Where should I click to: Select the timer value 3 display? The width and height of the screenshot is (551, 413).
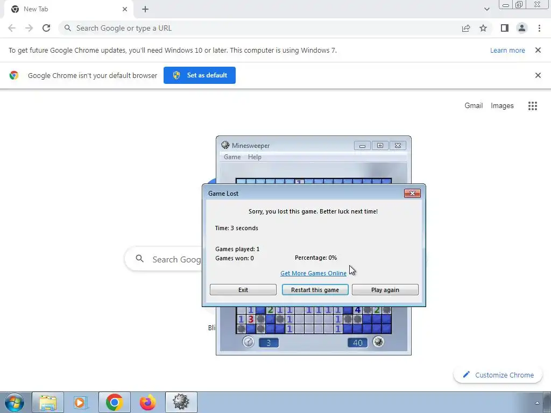269,343
